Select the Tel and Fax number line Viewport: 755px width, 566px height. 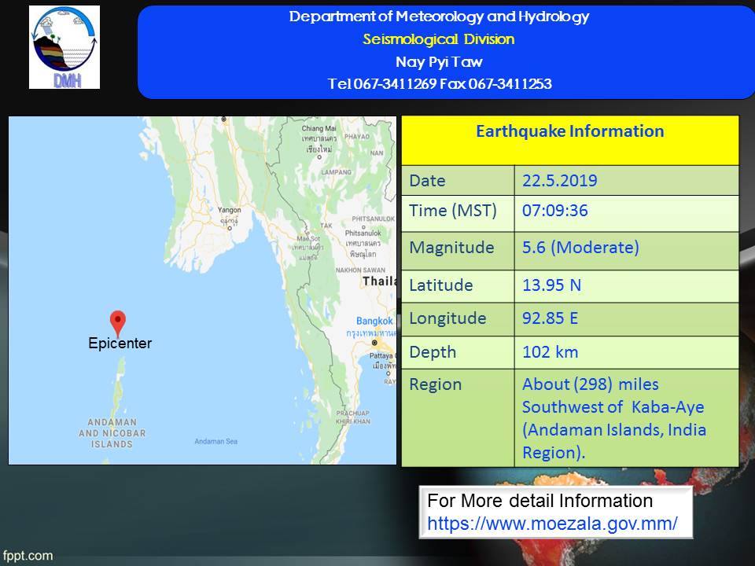(439, 84)
